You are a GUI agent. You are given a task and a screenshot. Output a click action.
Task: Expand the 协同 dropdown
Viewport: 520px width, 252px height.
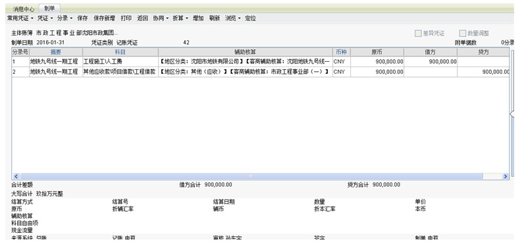click(161, 18)
